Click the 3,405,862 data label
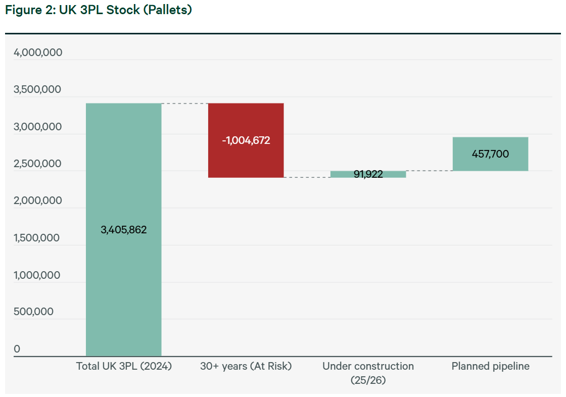 coord(123,229)
